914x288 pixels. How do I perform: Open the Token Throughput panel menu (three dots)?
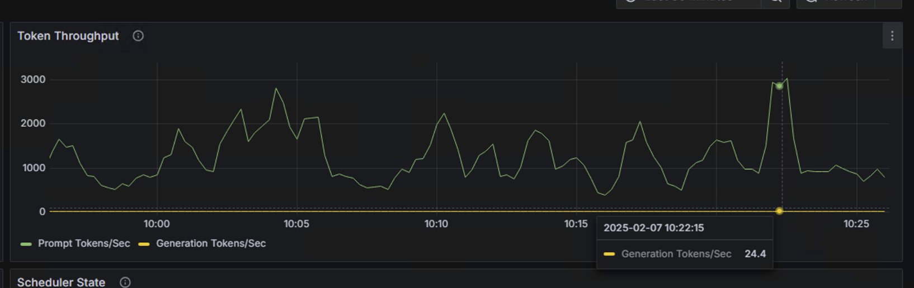(892, 36)
